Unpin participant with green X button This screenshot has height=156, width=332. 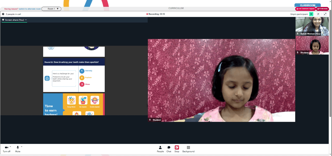point(311,14)
